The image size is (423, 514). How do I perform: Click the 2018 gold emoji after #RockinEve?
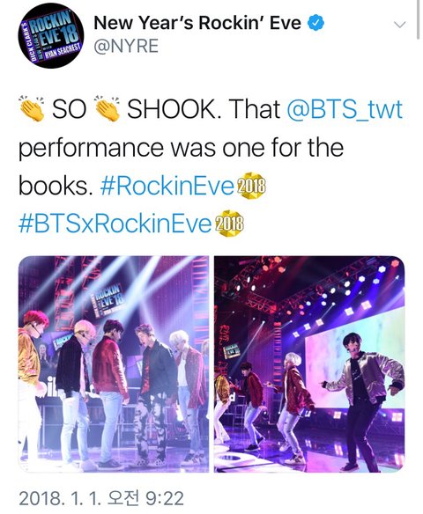[x=250, y=186]
